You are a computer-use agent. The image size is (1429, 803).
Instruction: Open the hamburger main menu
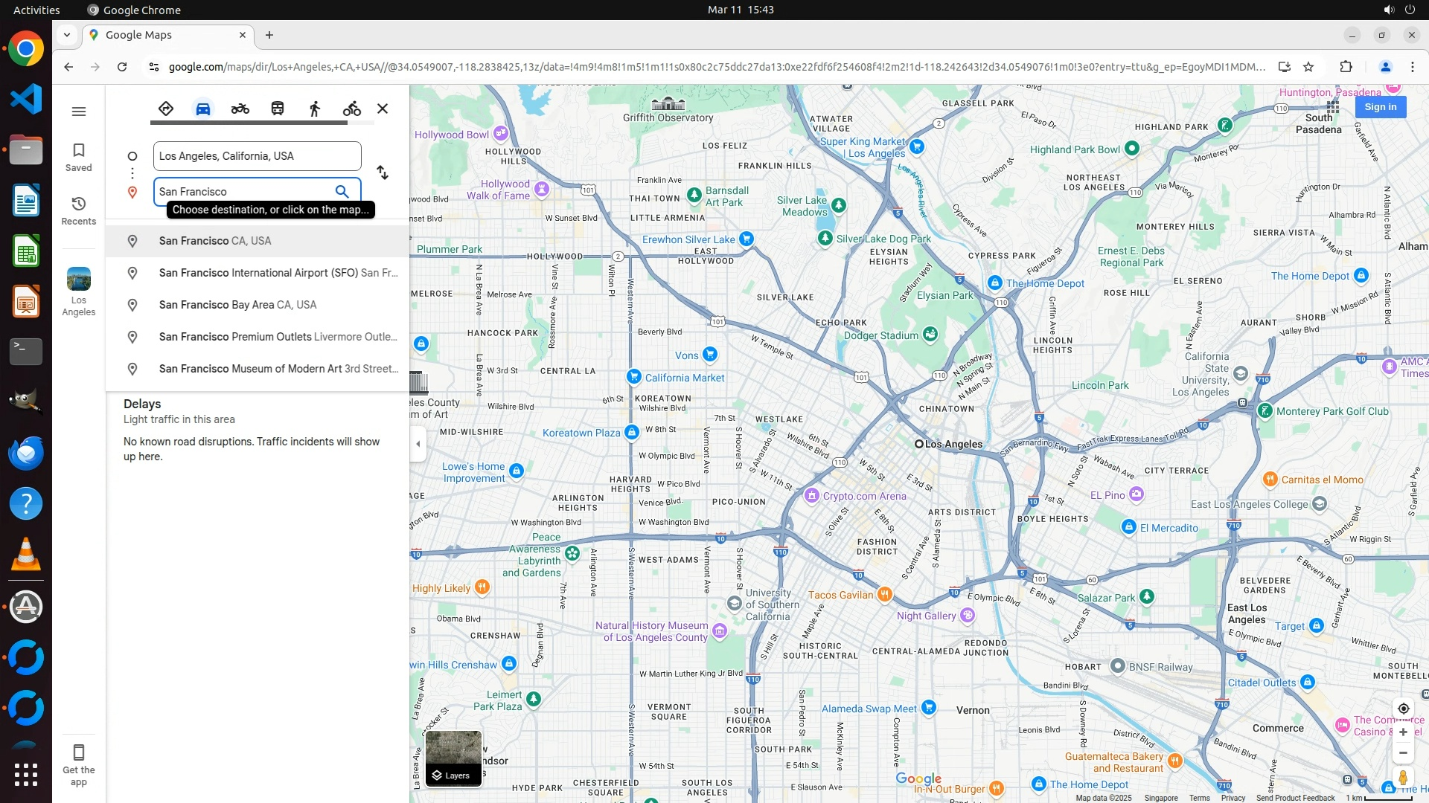[x=79, y=112]
